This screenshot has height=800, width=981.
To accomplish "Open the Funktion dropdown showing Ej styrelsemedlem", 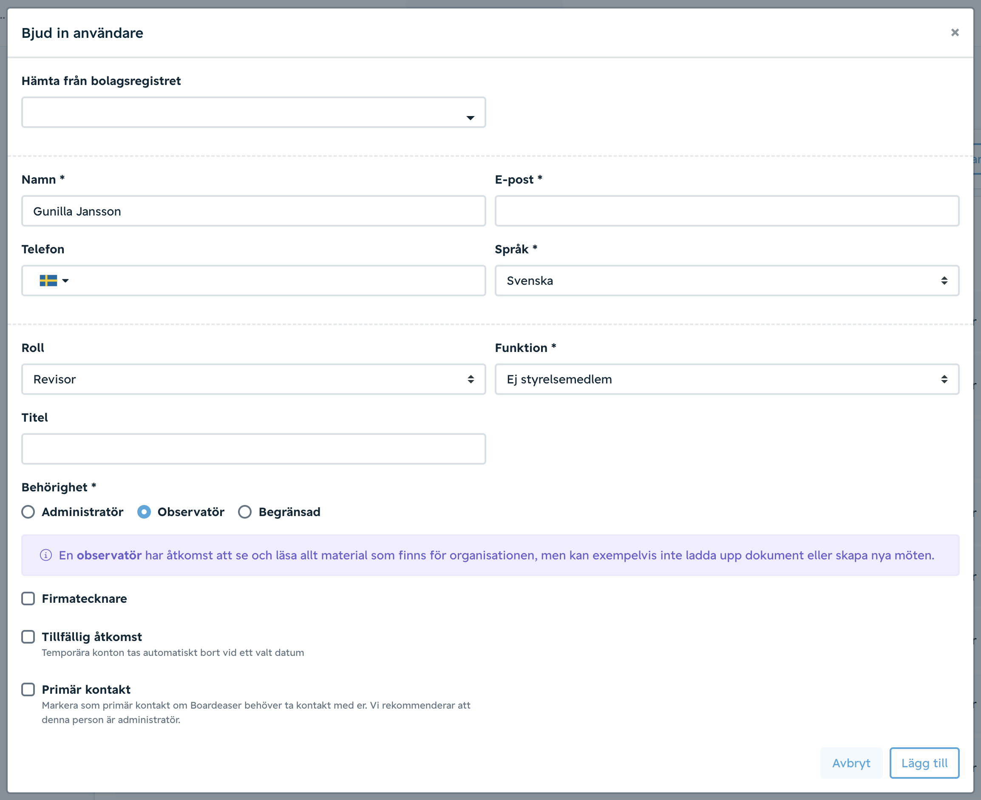I will pyautogui.click(x=727, y=379).
